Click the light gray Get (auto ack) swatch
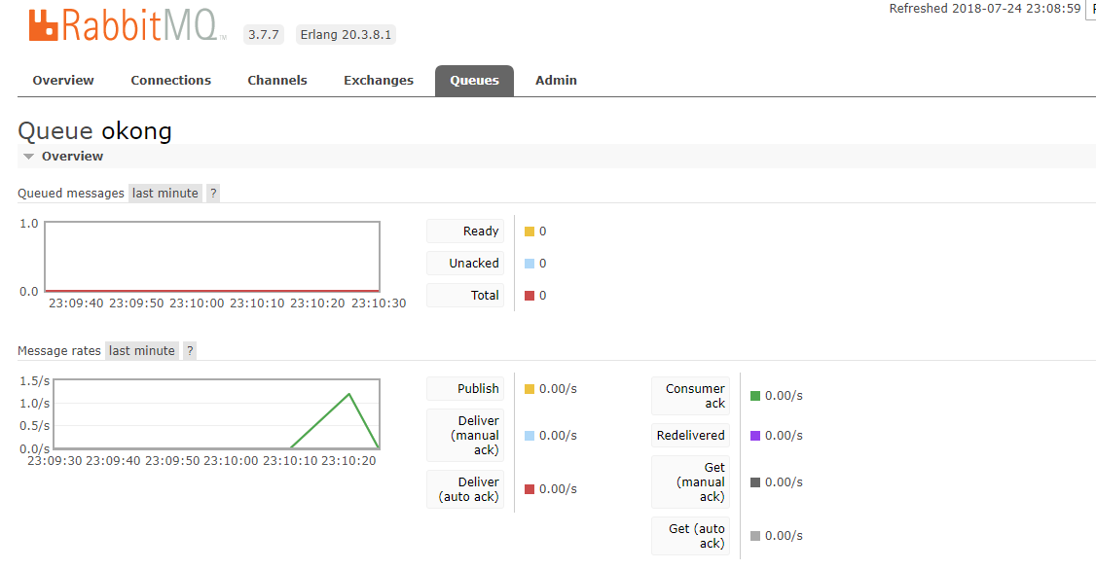The width and height of the screenshot is (1096, 570). (x=755, y=536)
